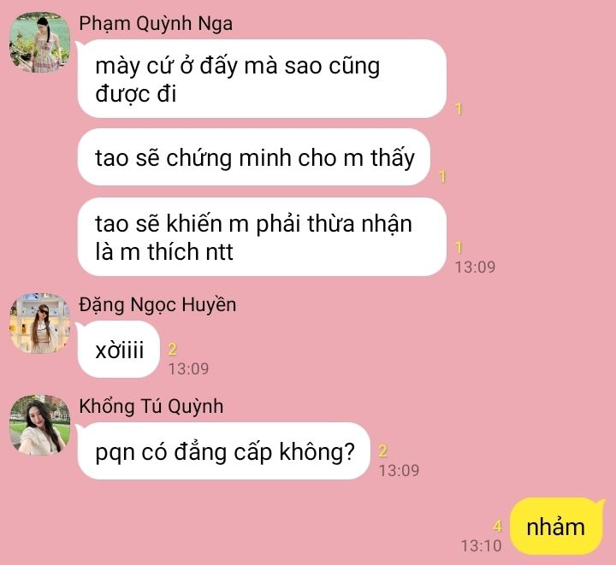
Task: Open Đặng Ngọc Huyền's avatar
Action: pyautogui.click(x=39, y=324)
